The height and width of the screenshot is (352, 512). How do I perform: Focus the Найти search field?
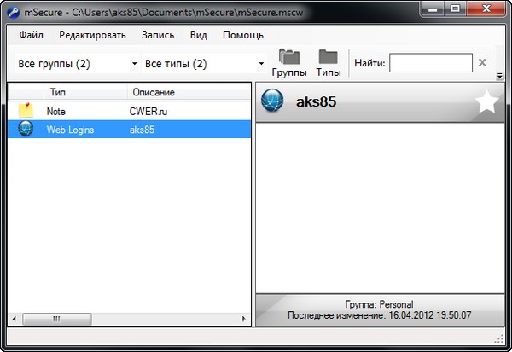point(431,62)
